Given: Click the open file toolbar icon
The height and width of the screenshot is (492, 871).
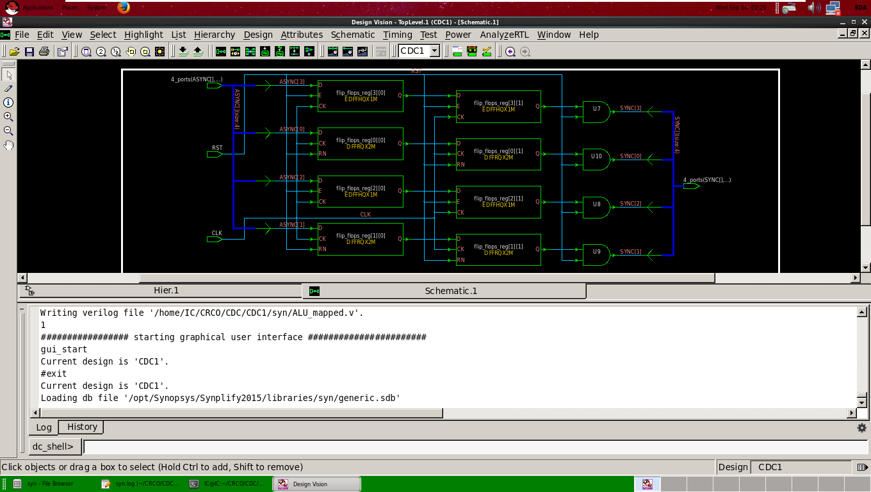Looking at the screenshot, I should [15, 51].
